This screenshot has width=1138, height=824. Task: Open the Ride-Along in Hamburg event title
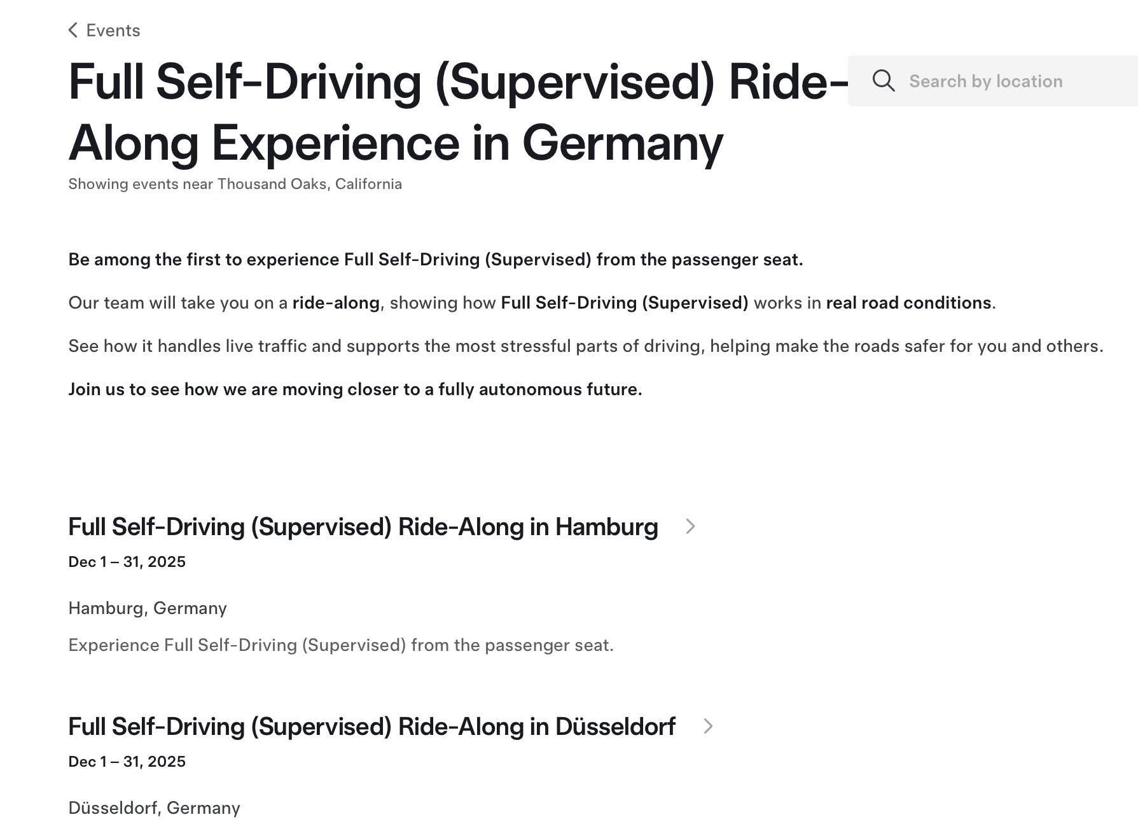[363, 527]
